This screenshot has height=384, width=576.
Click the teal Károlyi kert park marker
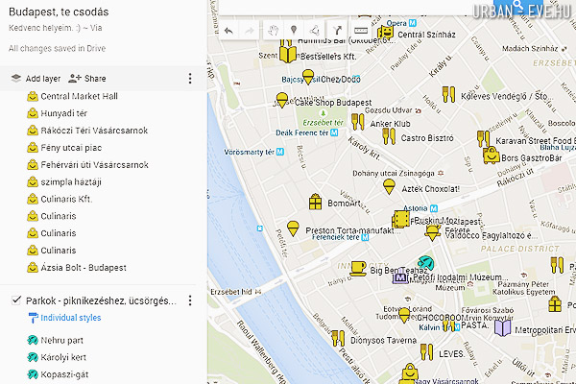tap(425, 263)
